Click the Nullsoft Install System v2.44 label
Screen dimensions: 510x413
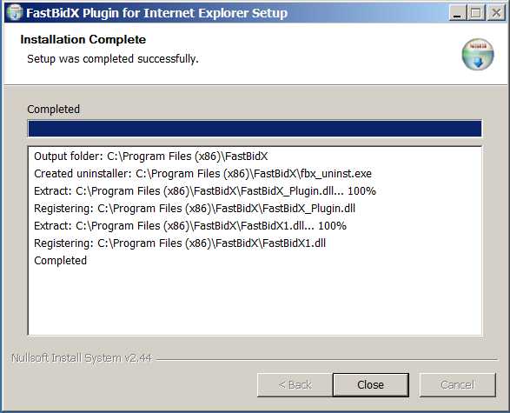(x=82, y=358)
